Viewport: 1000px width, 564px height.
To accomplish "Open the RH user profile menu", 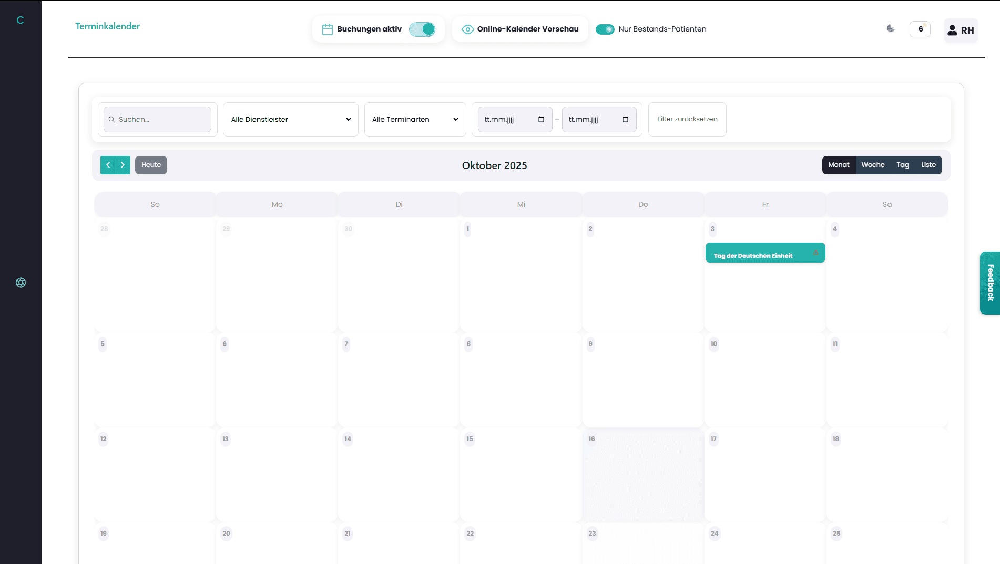I will [961, 30].
